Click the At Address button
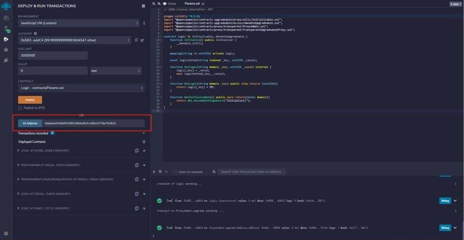Screen dimensions: 464x240 click(28, 123)
